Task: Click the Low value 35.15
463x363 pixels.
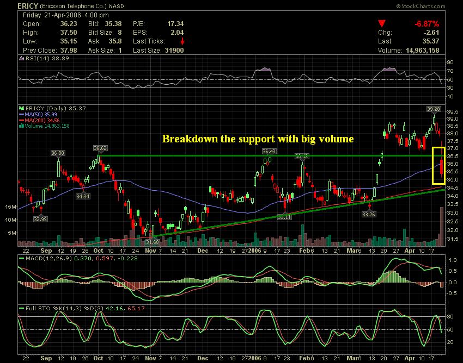Action: [69, 41]
